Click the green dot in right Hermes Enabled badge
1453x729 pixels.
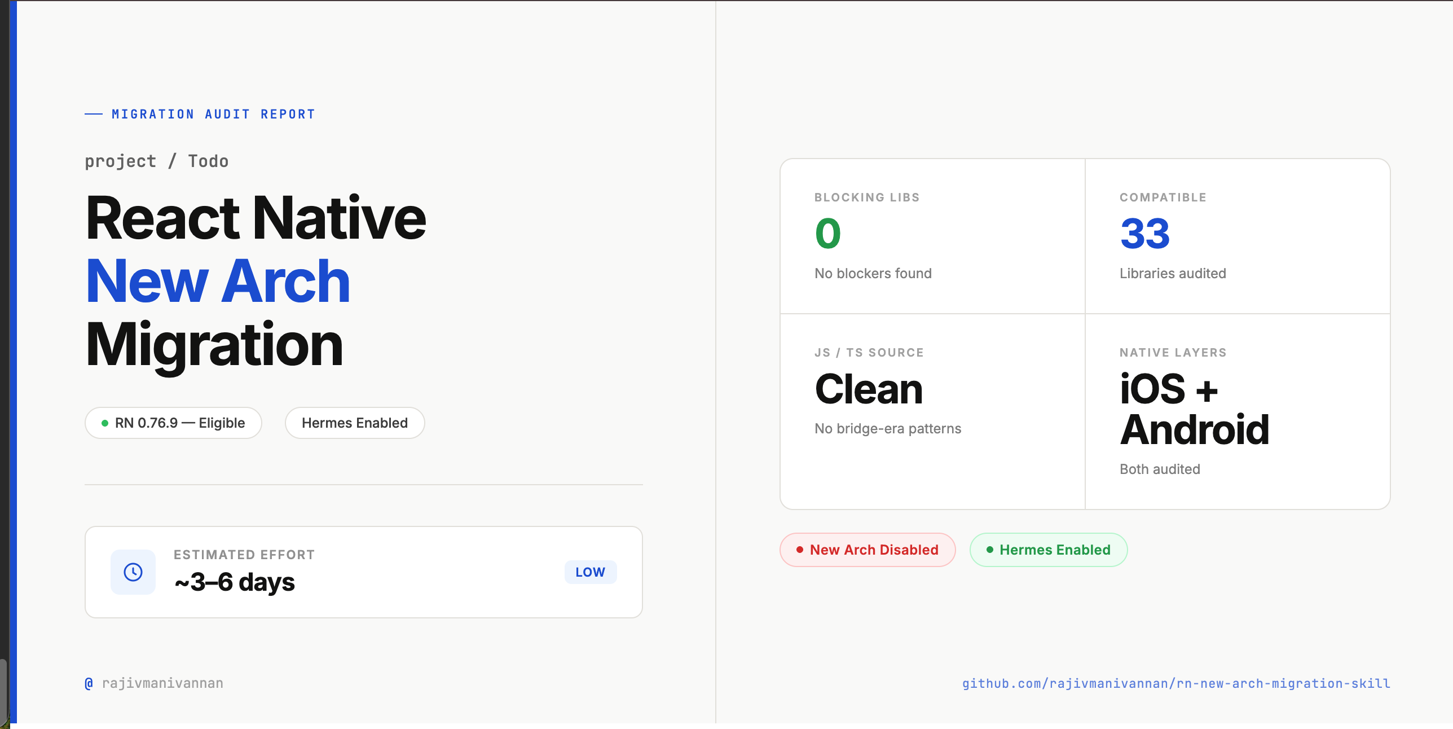(x=989, y=550)
